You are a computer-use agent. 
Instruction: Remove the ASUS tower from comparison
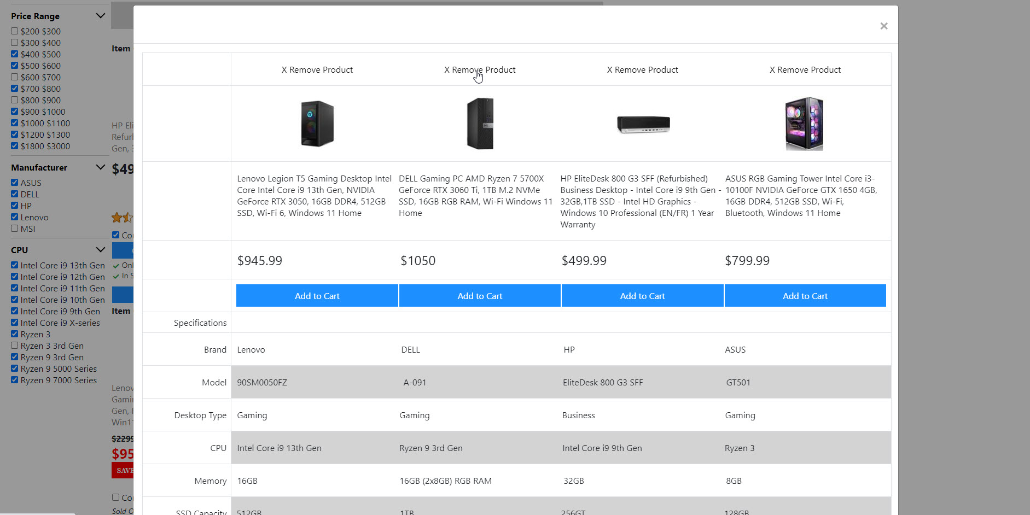[x=805, y=70]
